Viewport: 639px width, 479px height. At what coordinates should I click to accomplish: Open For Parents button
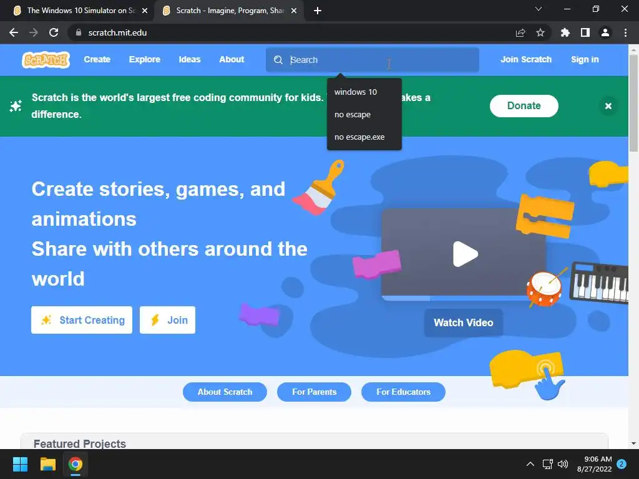[x=315, y=392]
